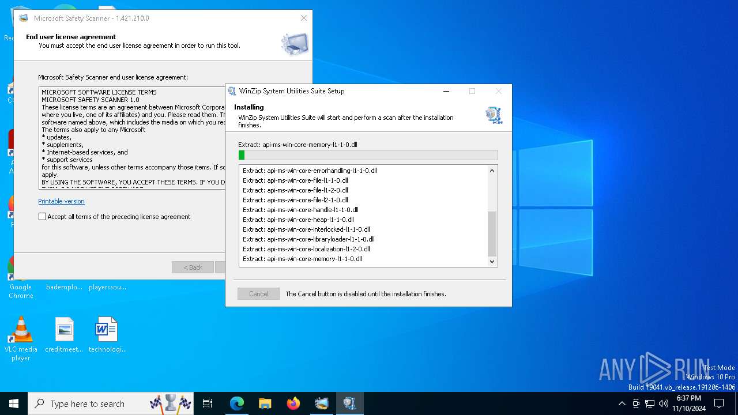Viewport: 738px width, 415px height.
Task: Select the libraryloader-l1-1-0.dll extract line
Action: (308, 239)
